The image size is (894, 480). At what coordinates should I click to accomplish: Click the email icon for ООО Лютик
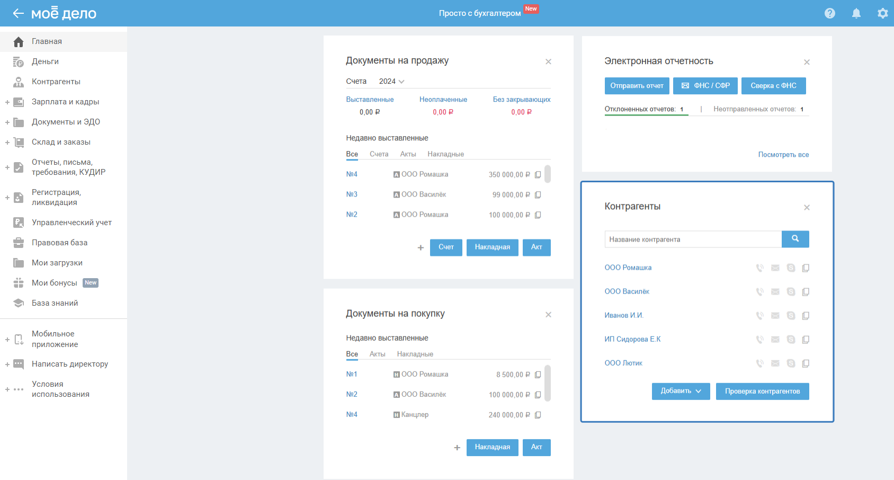click(775, 363)
